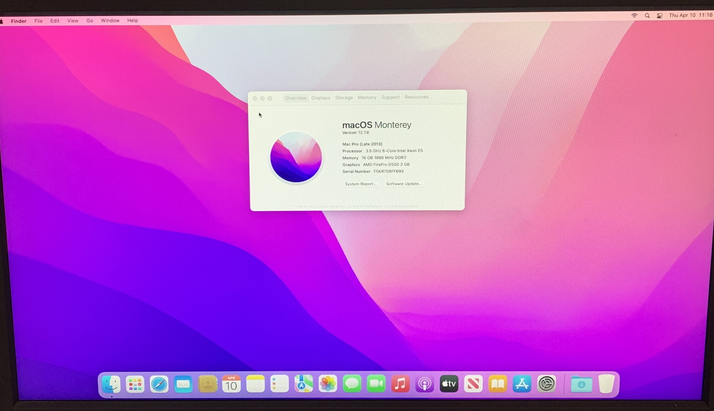The height and width of the screenshot is (411, 714).
Task: Select the Overview tab
Action: point(296,98)
